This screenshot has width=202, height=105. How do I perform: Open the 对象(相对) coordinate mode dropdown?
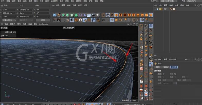(10, 20)
